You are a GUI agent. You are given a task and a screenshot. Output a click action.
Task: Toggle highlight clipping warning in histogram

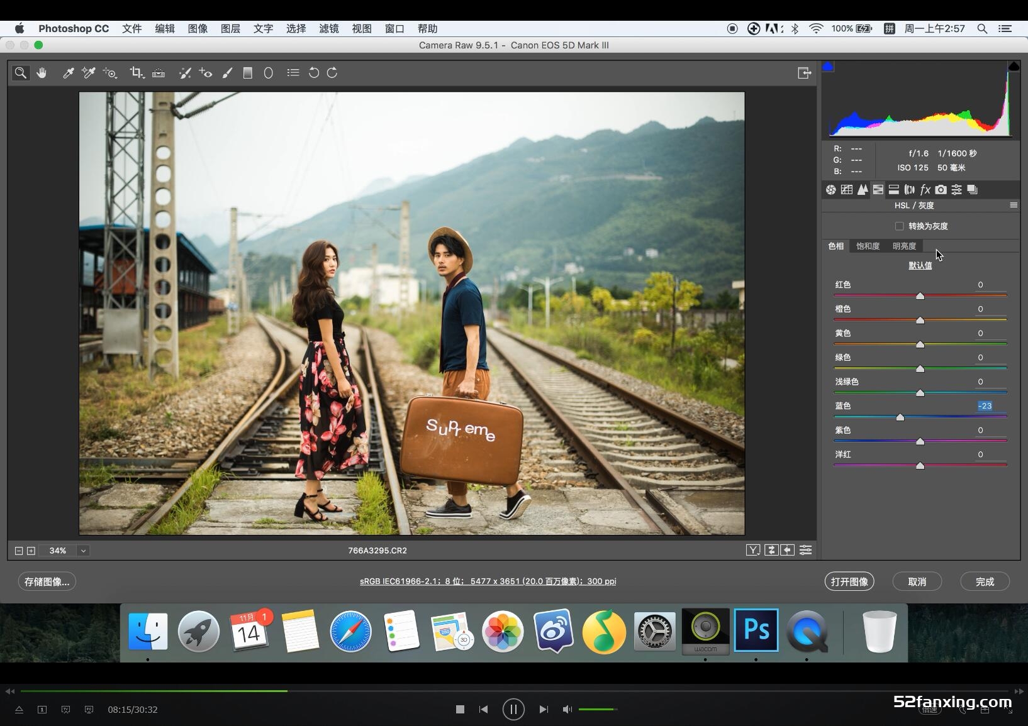tap(1014, 67)
